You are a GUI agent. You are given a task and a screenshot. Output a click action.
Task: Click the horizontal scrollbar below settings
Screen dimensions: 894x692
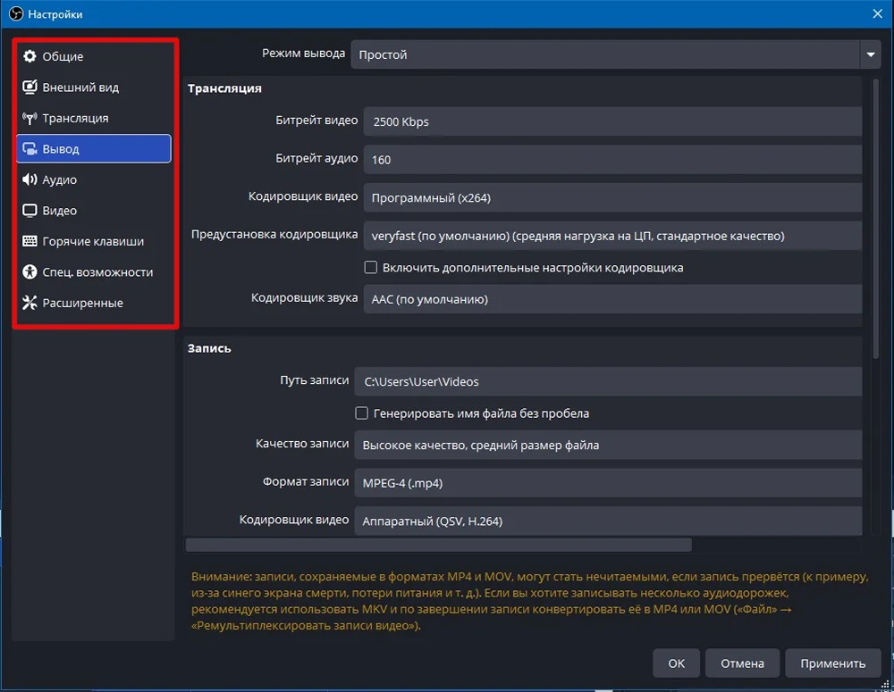point(438,545)
